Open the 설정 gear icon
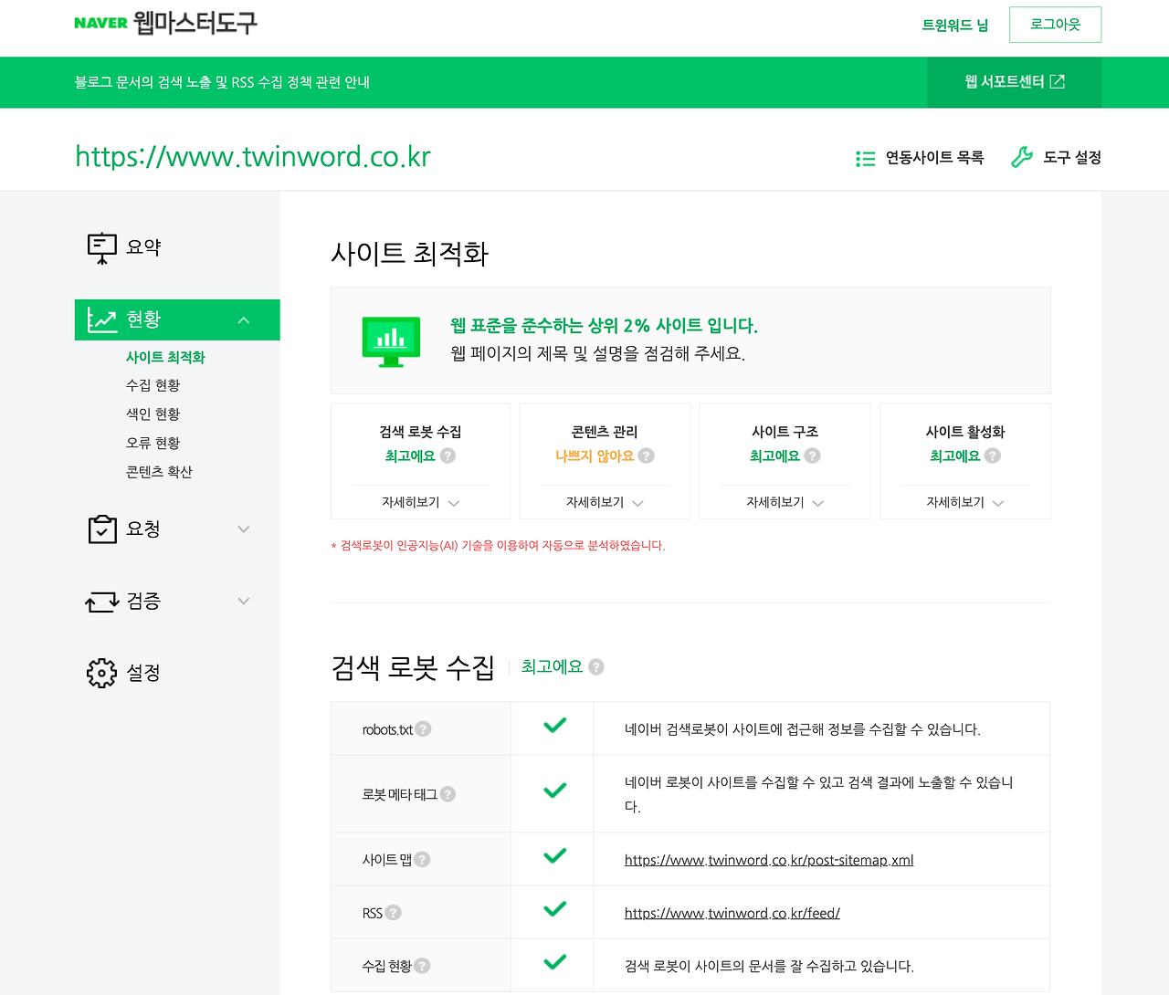This screenshot has height=995, width=1169. tap(101, 672)
